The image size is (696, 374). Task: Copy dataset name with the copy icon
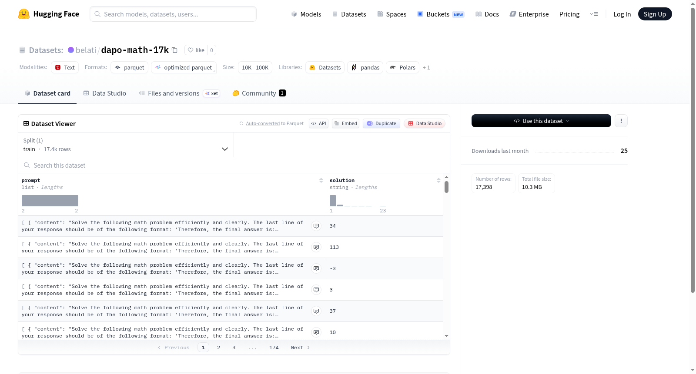pos(174,50)
